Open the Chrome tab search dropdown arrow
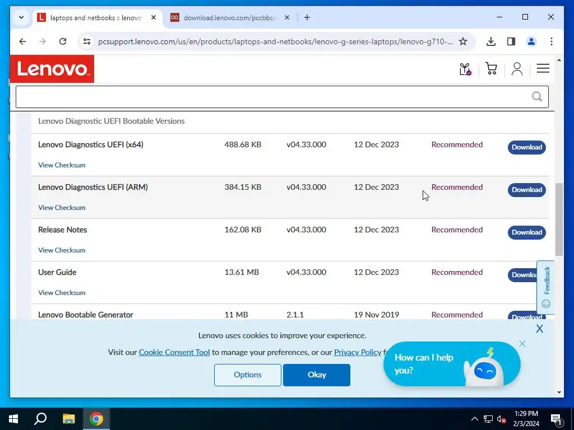The image size is (574, 430). [x=21, y=17]
